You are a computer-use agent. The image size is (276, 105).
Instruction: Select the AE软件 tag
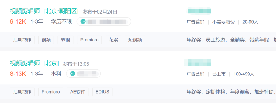78,92
